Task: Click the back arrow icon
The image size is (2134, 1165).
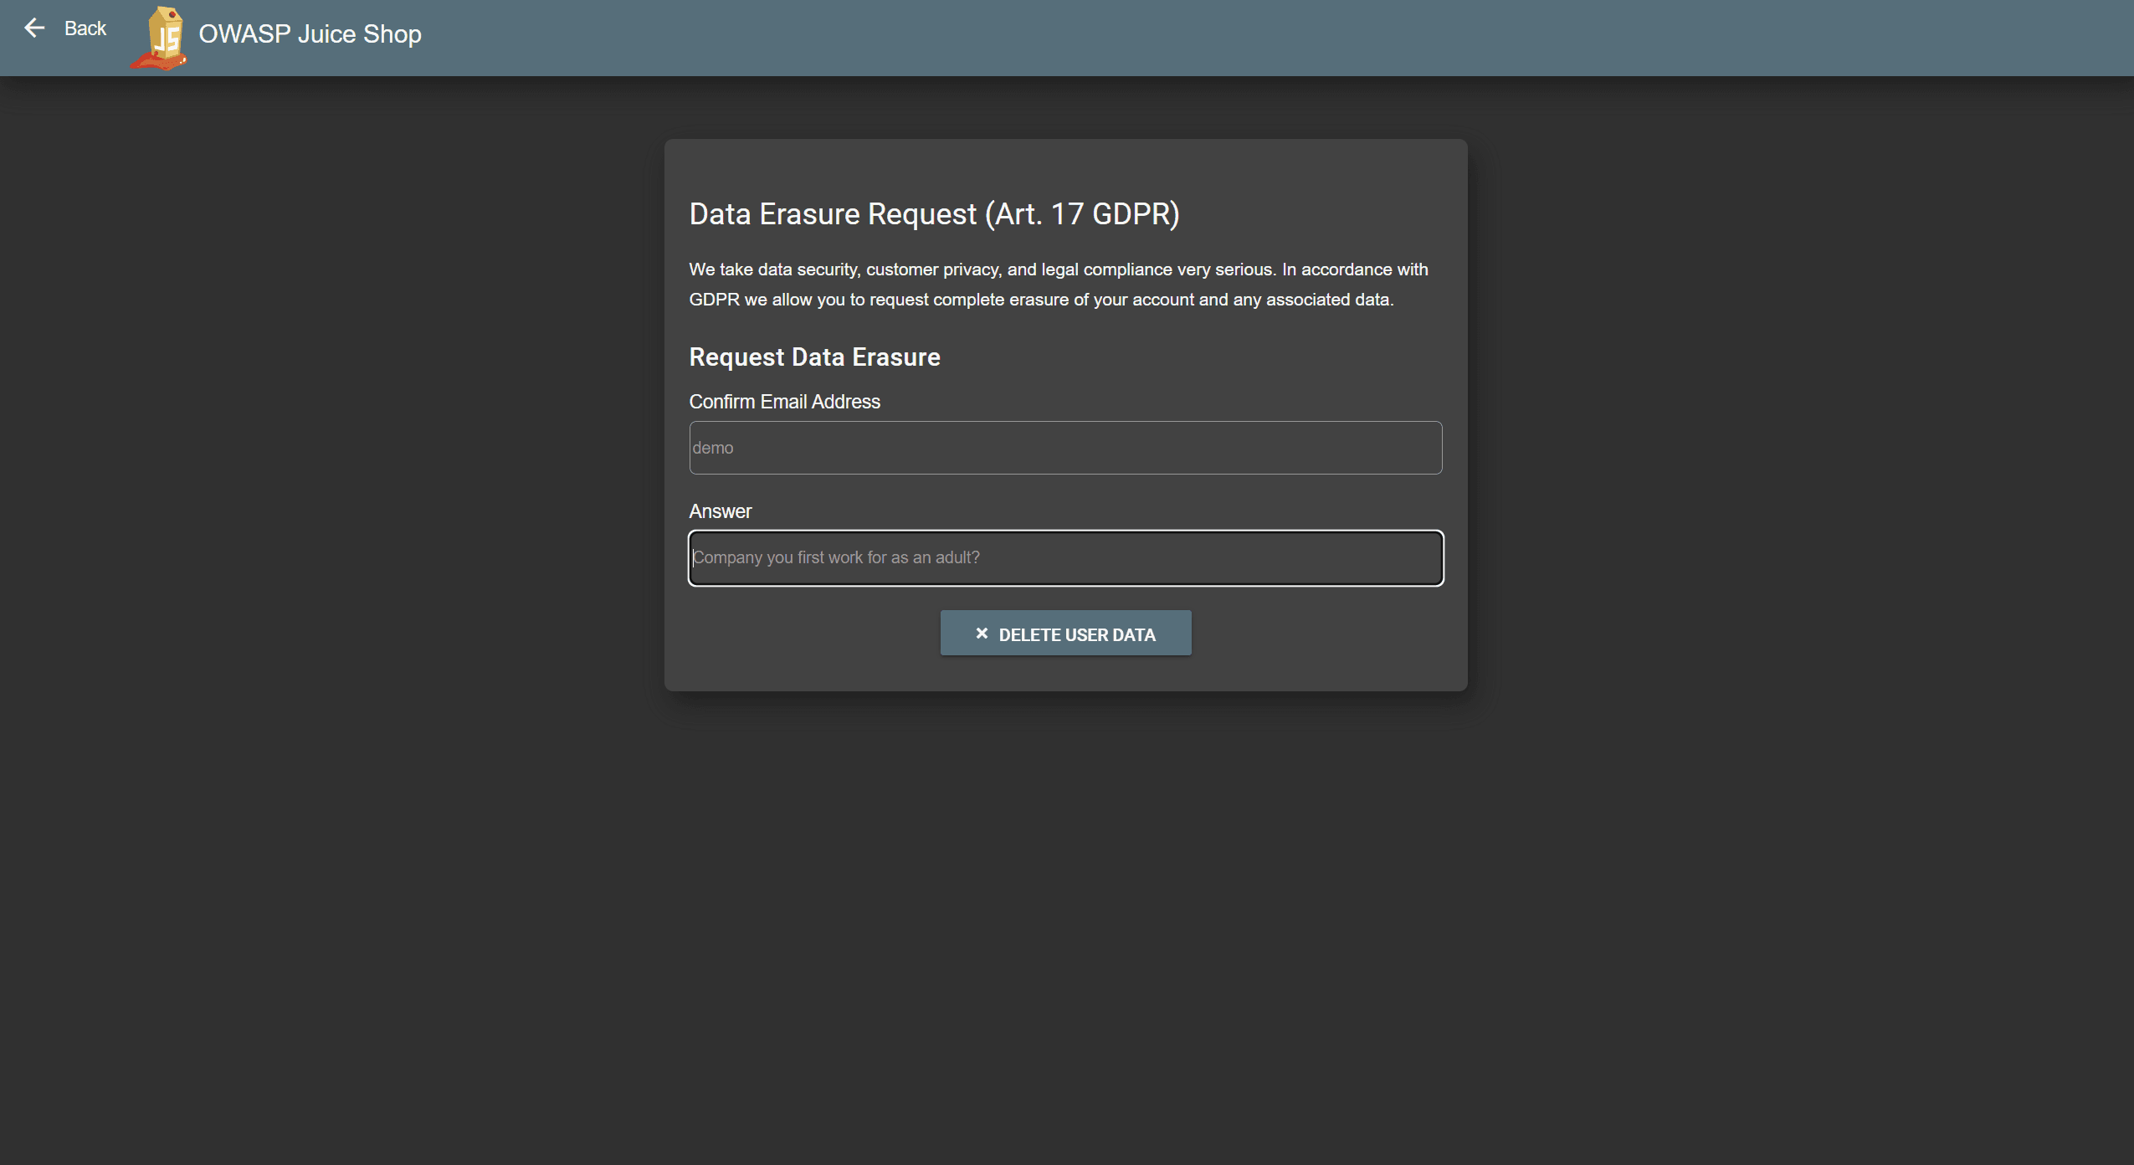Action: click(34, 28)
